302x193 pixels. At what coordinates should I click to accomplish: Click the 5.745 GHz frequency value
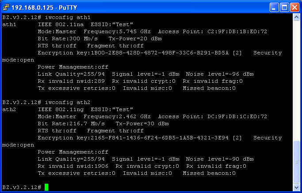pyautogui.click(x=133, y=31)
